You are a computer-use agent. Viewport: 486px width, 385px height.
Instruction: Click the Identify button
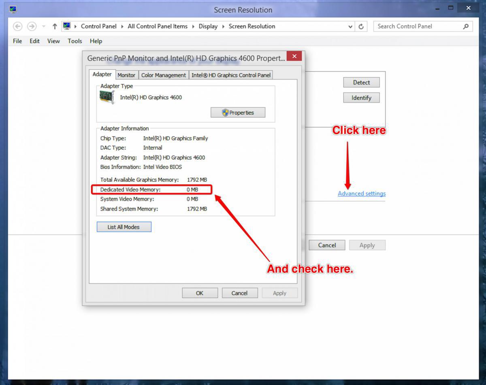tap(361, 98)
